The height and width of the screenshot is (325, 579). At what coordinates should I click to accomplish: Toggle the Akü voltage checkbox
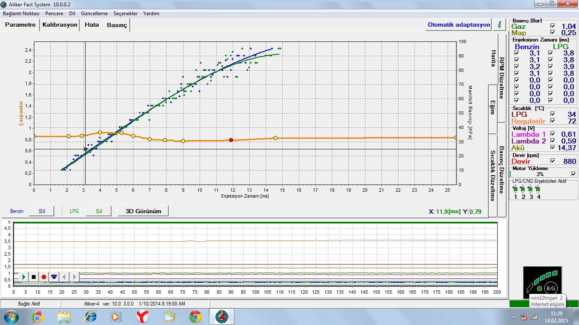[x=552, y=148]
